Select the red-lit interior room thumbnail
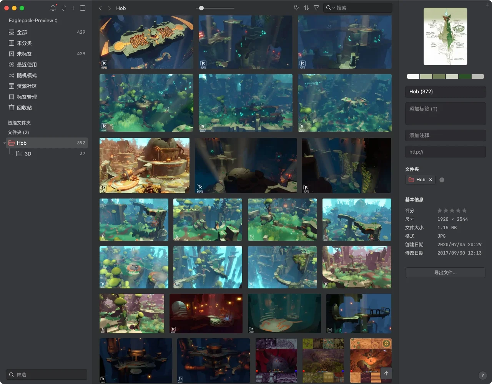Screen dimensions: 492x384 [206, 314]
